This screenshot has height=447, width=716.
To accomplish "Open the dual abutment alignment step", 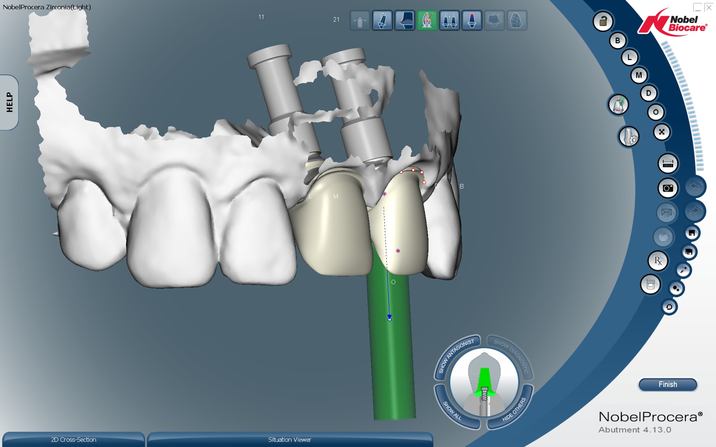I will pos(449,20).
